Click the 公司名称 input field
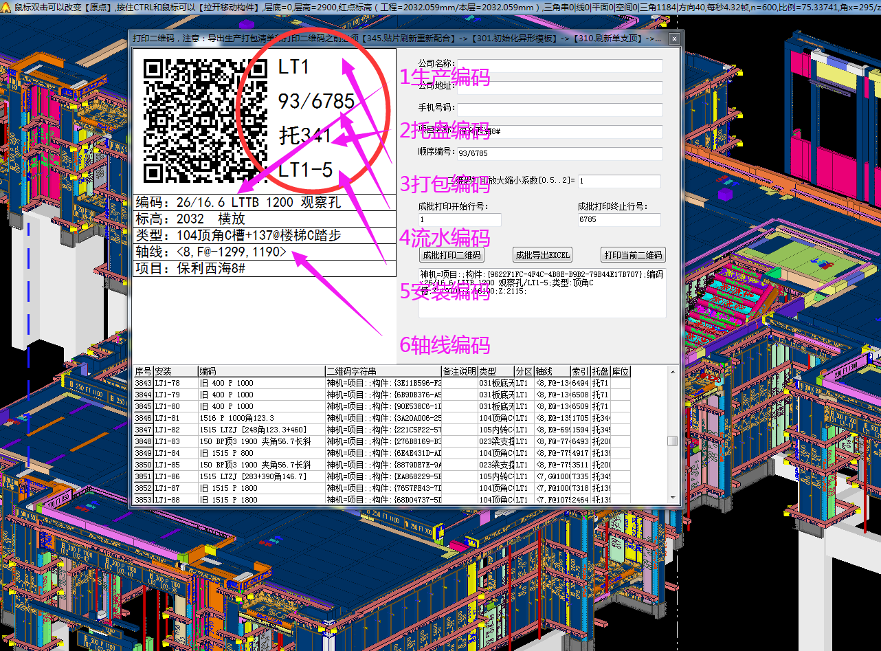Image resolution: width=881 pixels, height=651 pixels. [559, 66]
